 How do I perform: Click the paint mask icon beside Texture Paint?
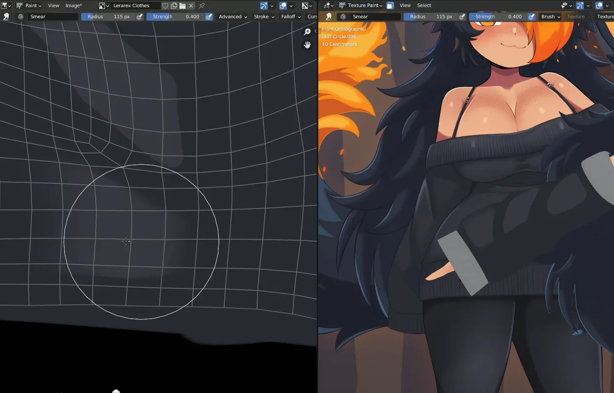(390, 6)
